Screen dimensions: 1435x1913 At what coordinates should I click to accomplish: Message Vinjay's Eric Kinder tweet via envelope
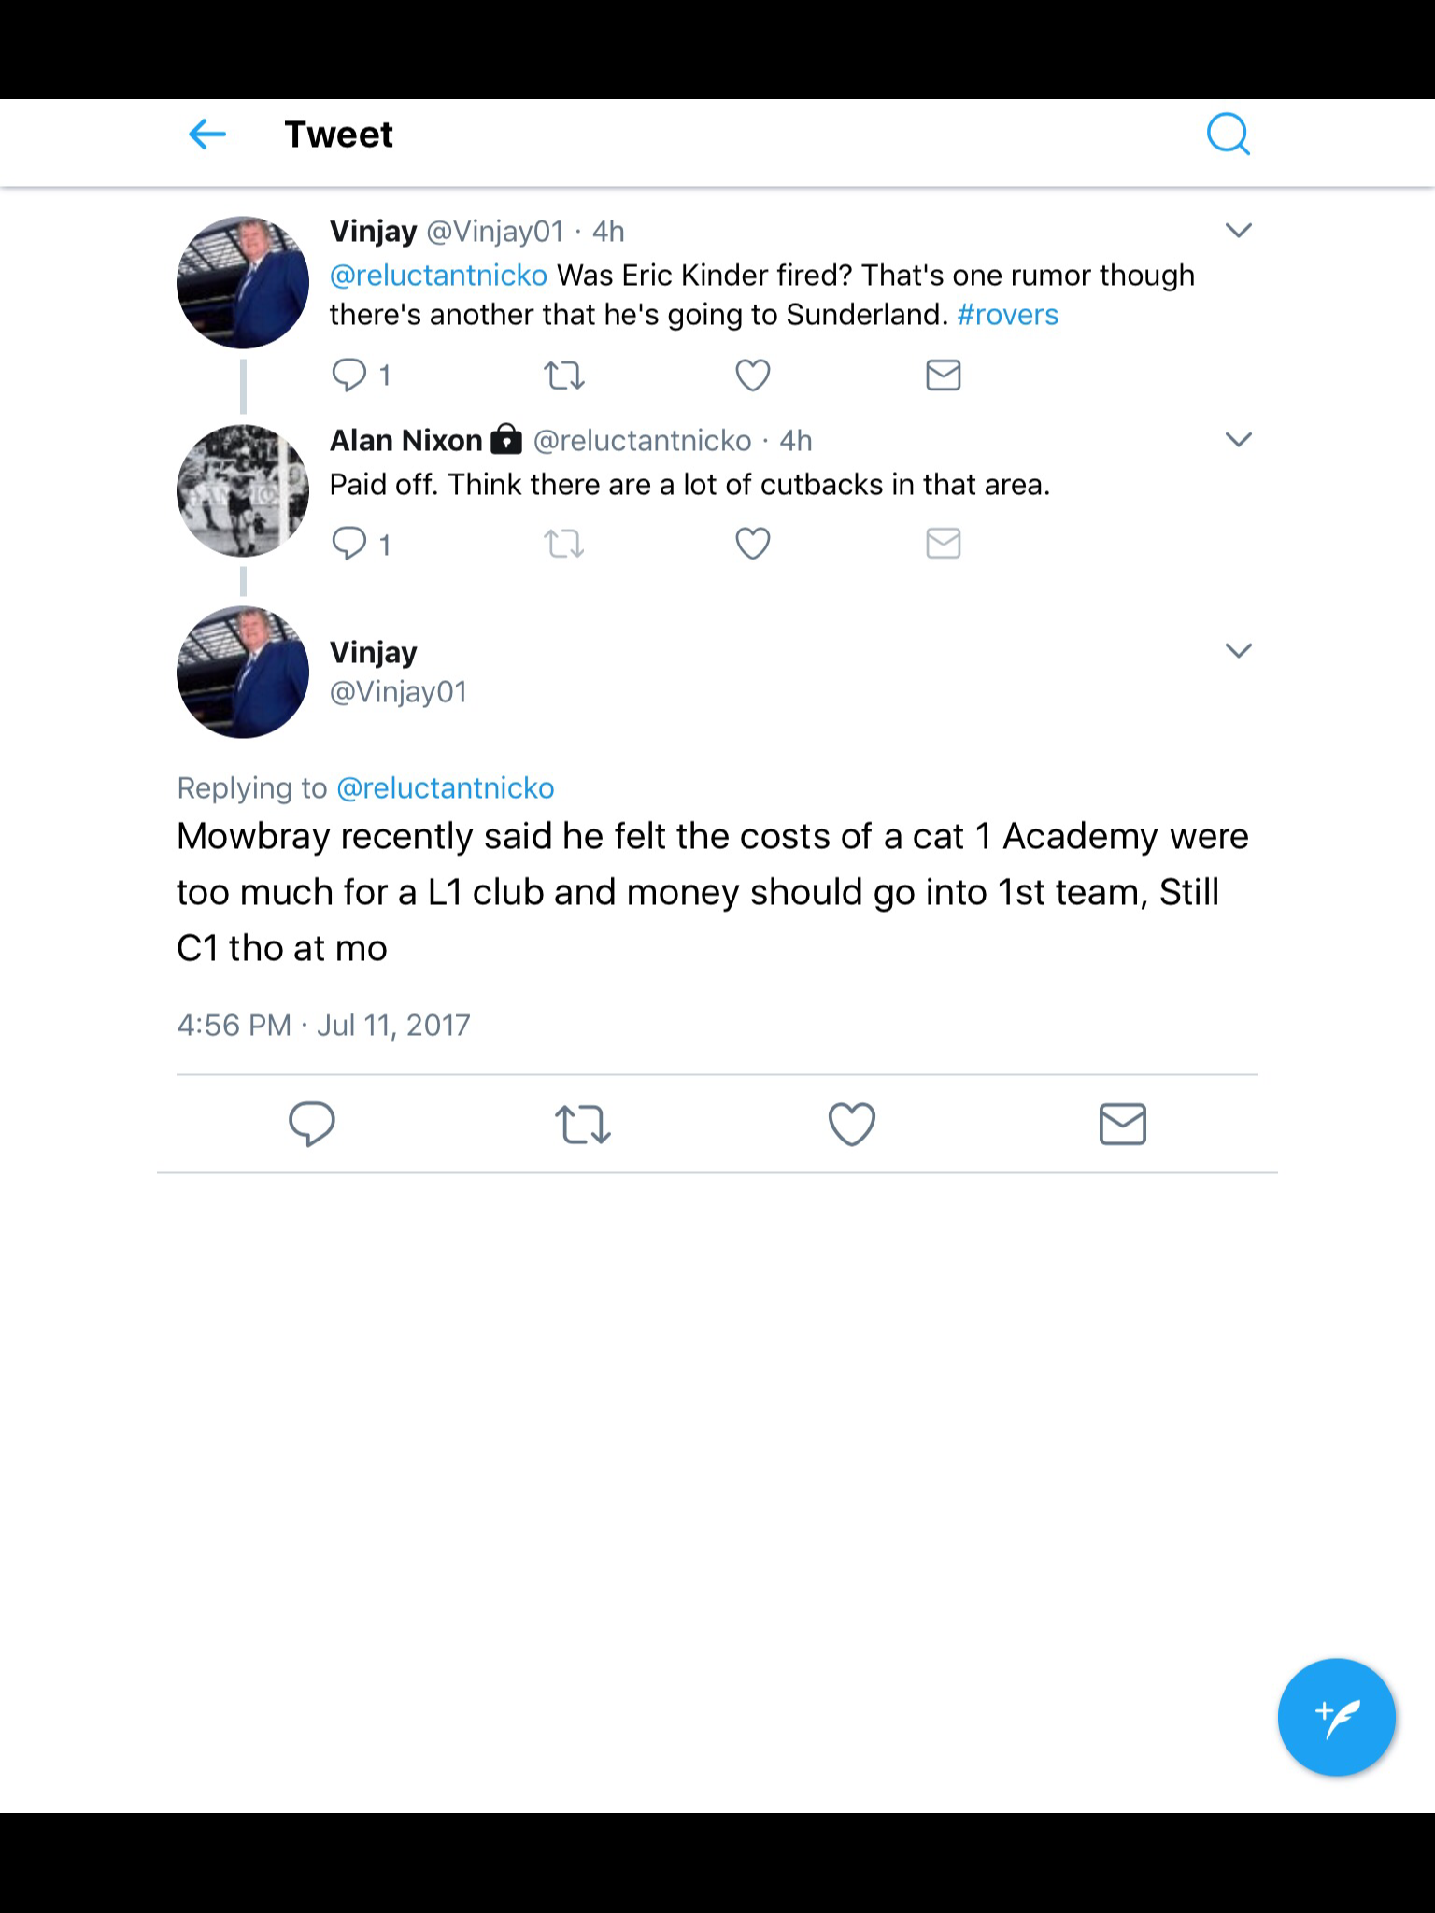click(944, 376)
